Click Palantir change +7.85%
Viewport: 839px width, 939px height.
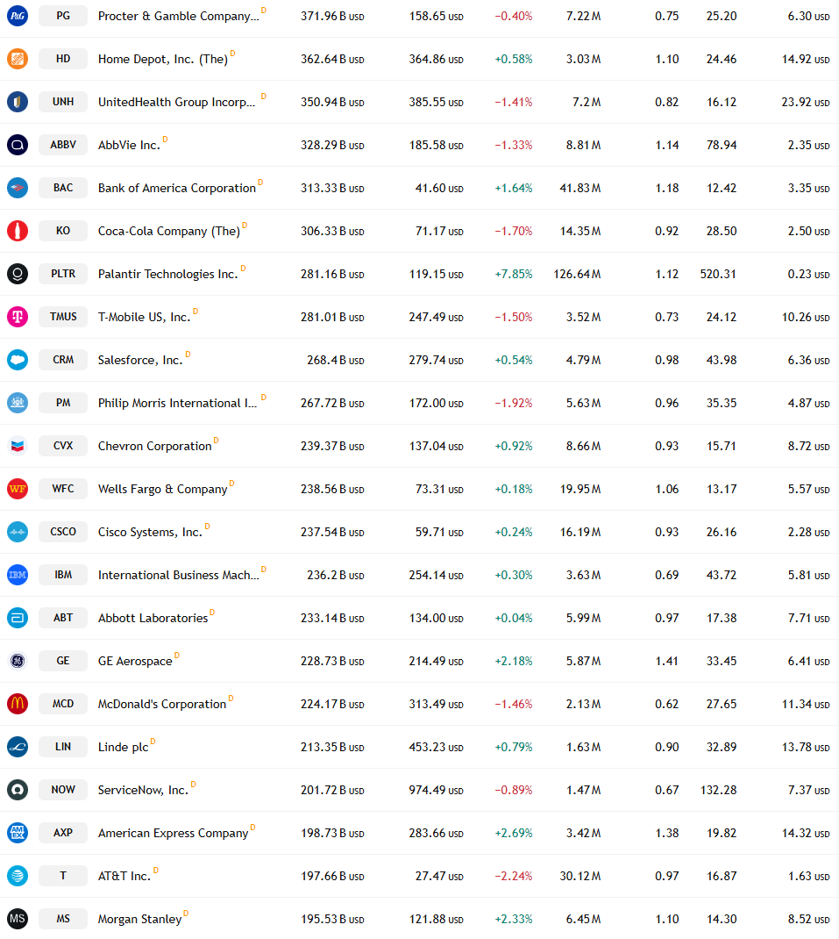click(514, 275)
